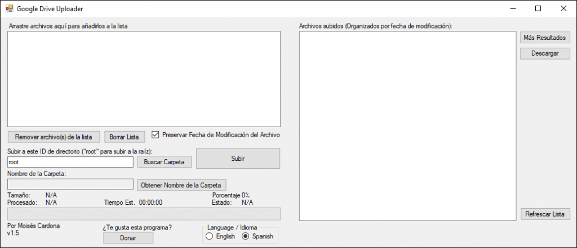Viewport: 577px width, 248px height.
Task: Focus the directory ID field containing root
Action: click(x=70, y=161)
